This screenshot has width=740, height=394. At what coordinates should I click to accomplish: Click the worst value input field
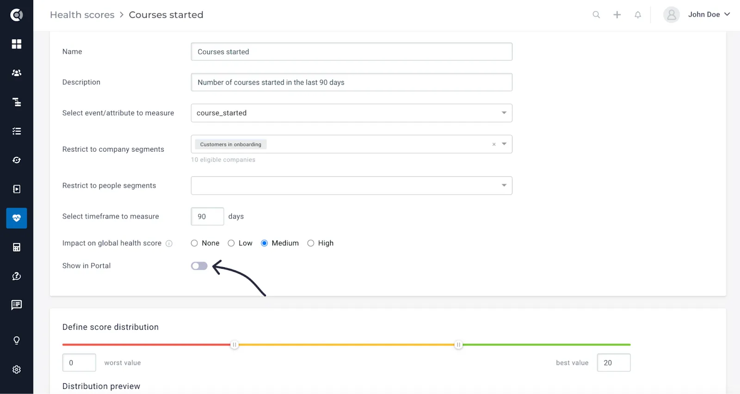pyautogui.click(x=79, y=363)
